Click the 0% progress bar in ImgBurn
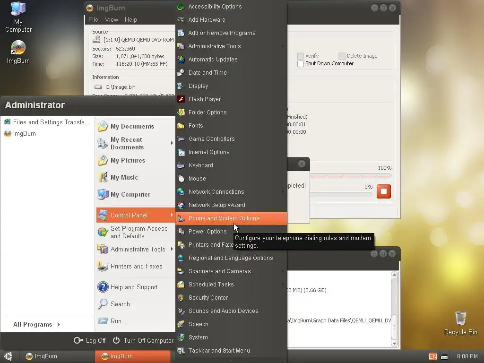The image size is (484, 363). tap(341, 195)
